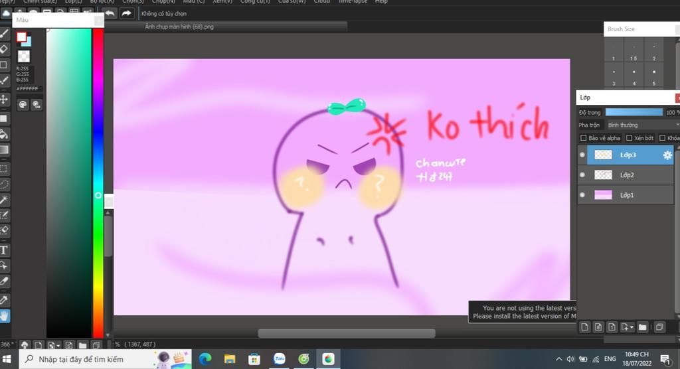Open the Windows Start menu
The height and width of the screenshot is (369, 680).
(x=7, y=359)
